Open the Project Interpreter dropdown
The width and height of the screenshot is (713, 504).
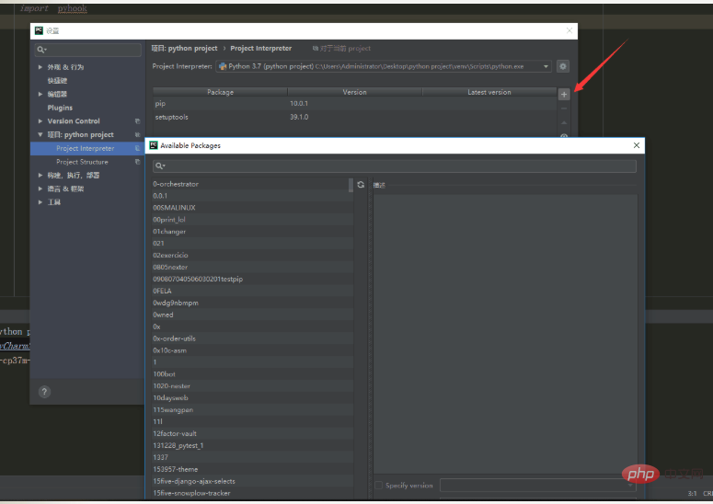point(546,66)
